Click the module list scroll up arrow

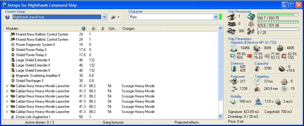click(220, 29)
